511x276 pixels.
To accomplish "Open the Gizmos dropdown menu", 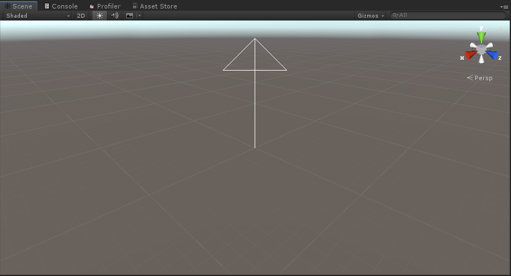I will [371, 15].
